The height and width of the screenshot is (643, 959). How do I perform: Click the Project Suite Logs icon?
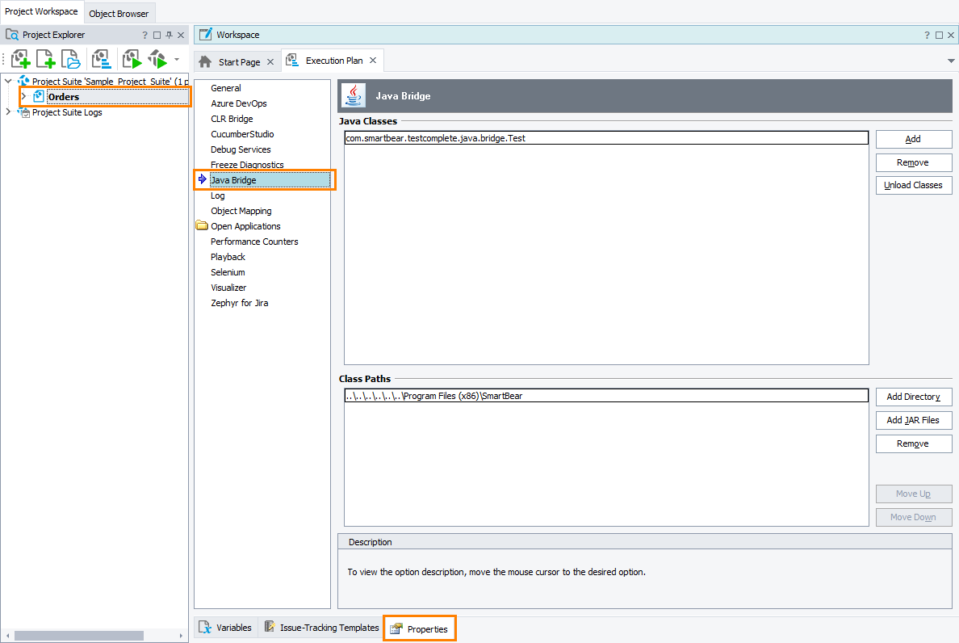(x=23, y=112)
